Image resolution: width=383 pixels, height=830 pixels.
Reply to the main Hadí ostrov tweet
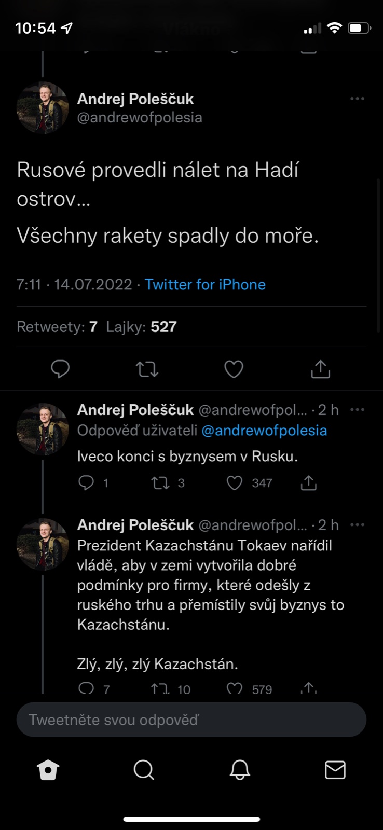pos(60,369)
